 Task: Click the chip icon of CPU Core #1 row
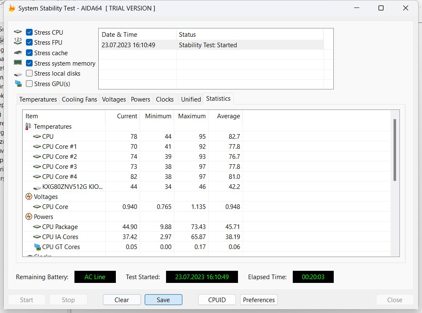pos(37,147)
